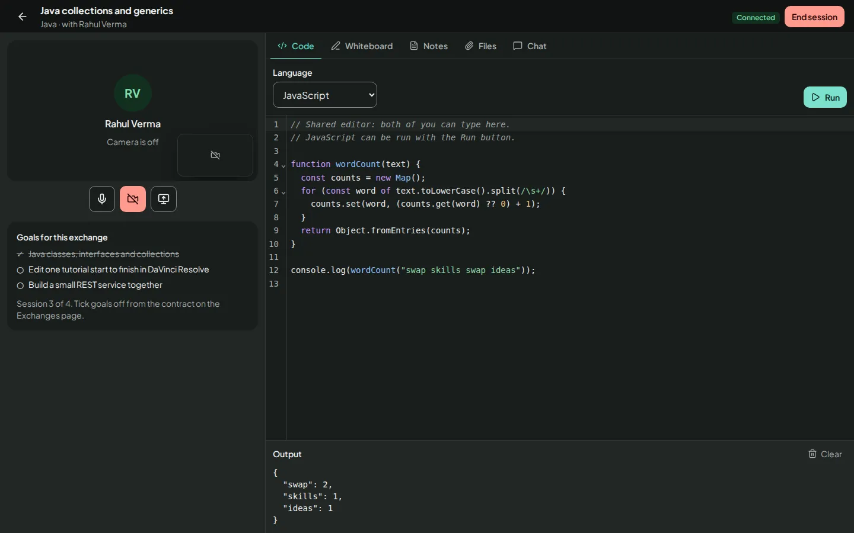Tick the DaVinci Resolve tutorial goal
Screen dimensions: 854x533
coord(20,270)
